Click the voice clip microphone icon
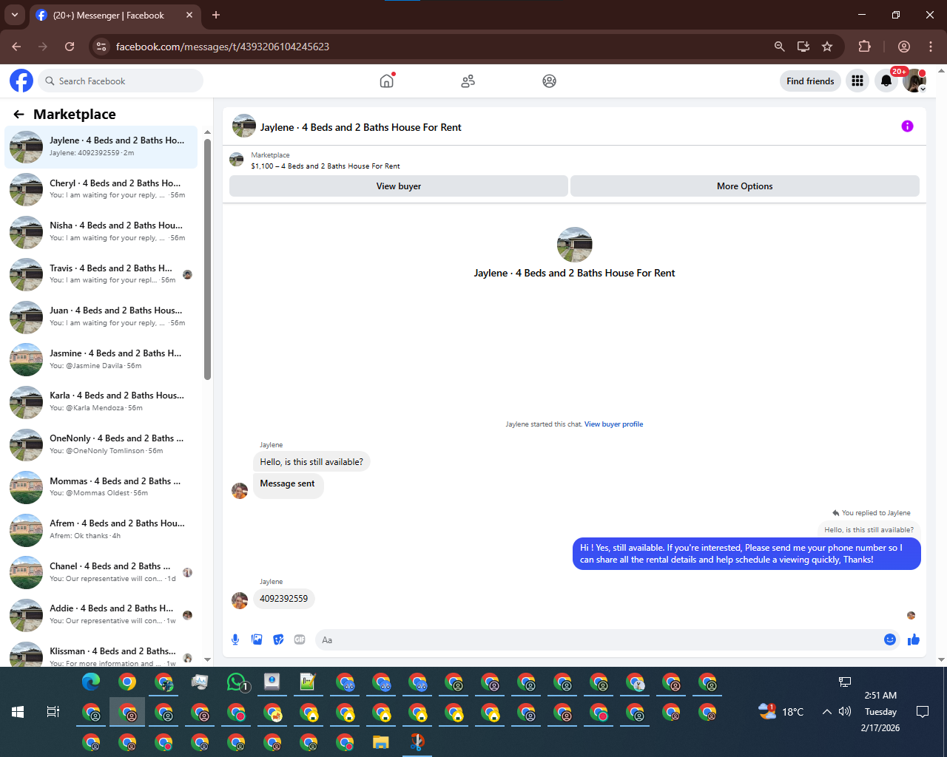The image size is (947, 757). (x=235, y=639)
